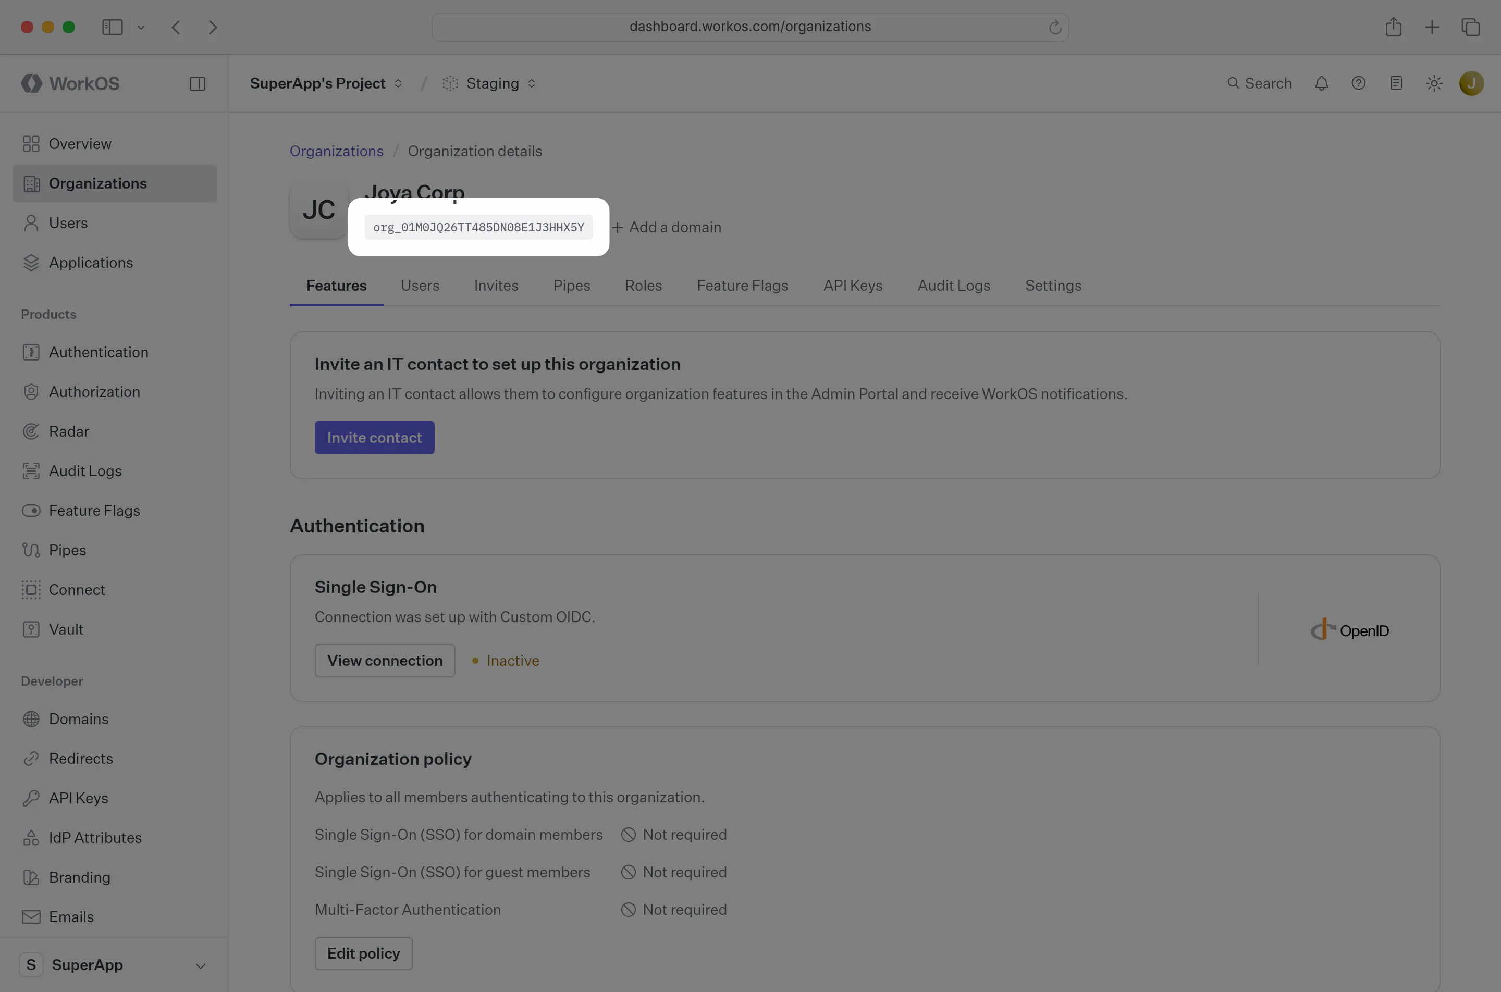Viewport: 1501px width, 992px height.
Task: Open Domains developer page
Action: [115, 718]
